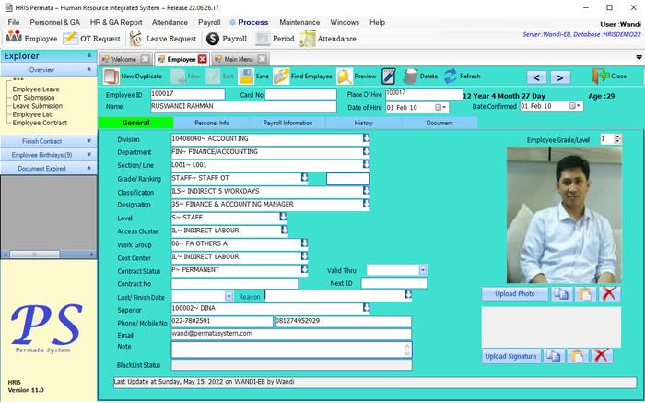This screenshot has height=403, width=645.
Task: Click the Upload Photo button
Action: (514, 294)
